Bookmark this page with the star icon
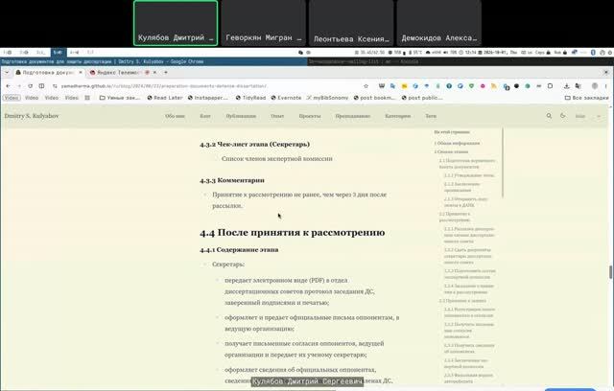614x391 pixels. (366, 86)
